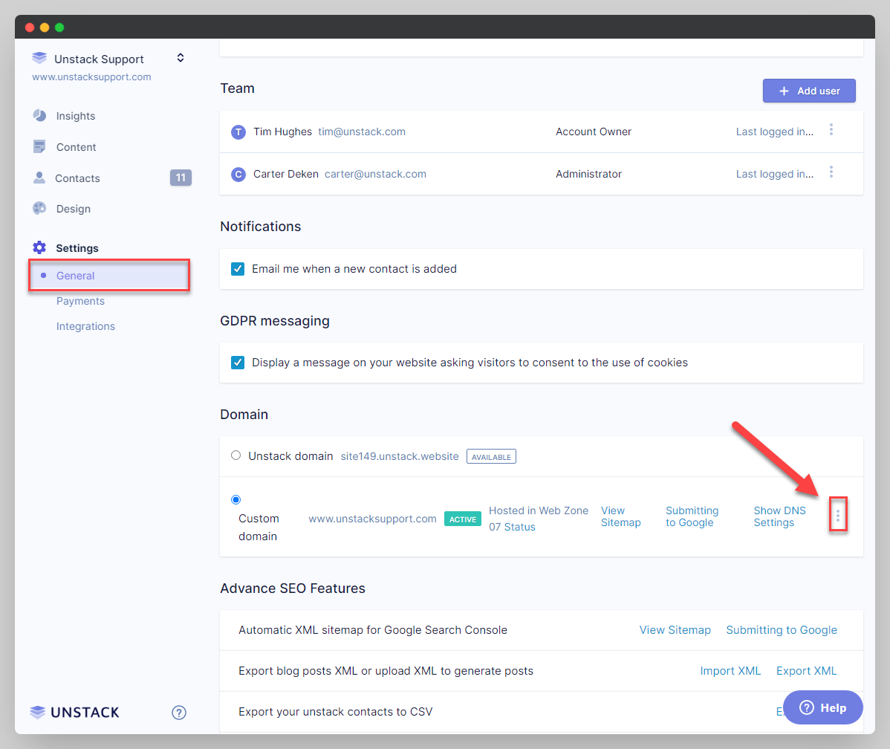Click the Contacts person icon
Screen dimensions: 890x749
click(x=39, y=178)
